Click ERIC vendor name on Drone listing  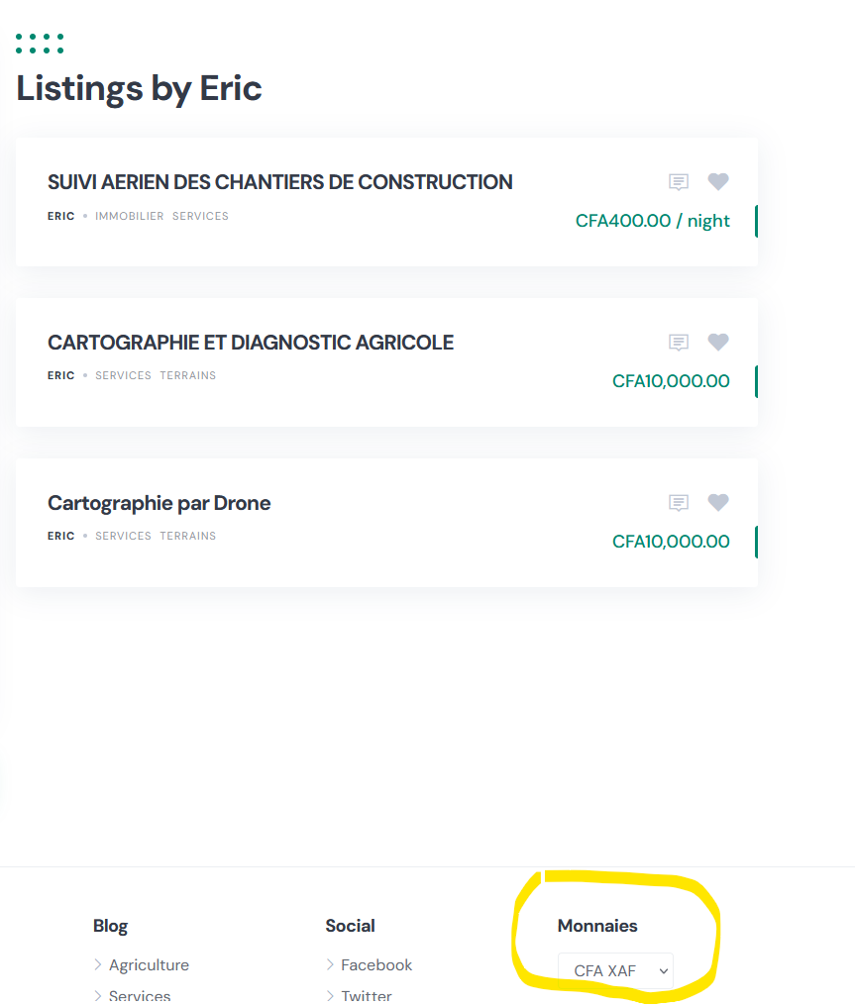(x=61, y=536)
